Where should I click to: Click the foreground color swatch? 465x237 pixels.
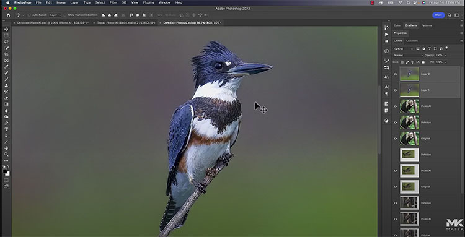(5, 171)
